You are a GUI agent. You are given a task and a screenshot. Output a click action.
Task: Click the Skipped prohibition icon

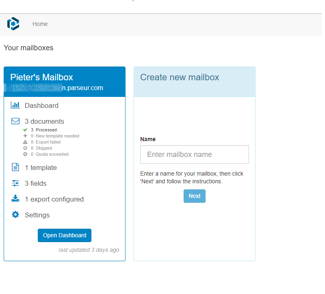(x=25, y=148)
